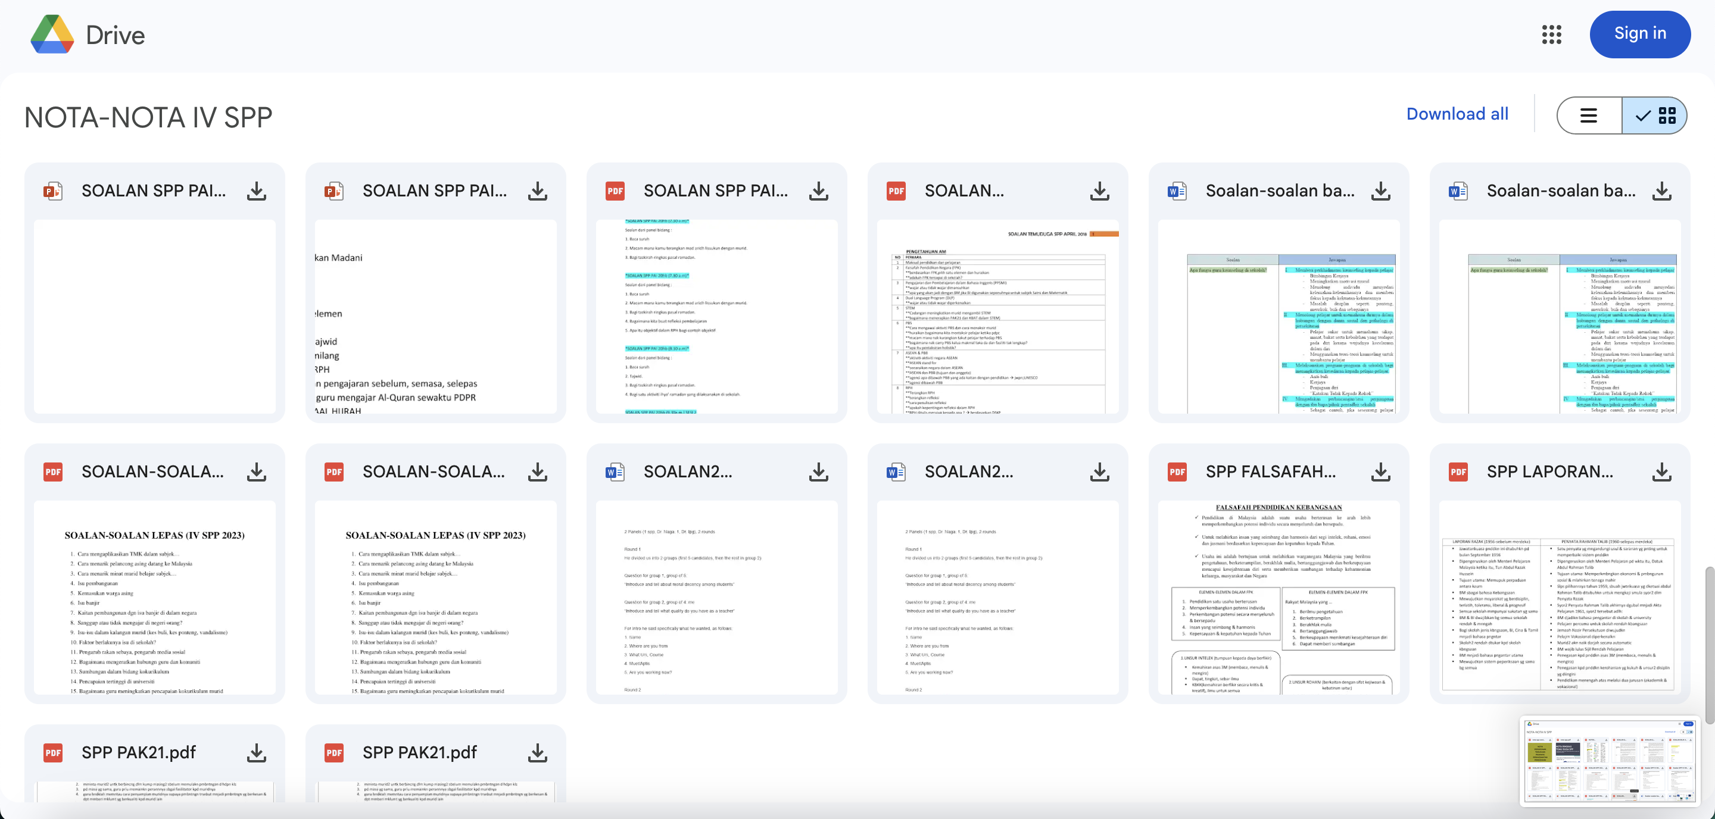The height and width of the screenshot is (819, 1715).
Task: Download the second SOALAN-SOALA PDF file
Action: coord(537,472)
